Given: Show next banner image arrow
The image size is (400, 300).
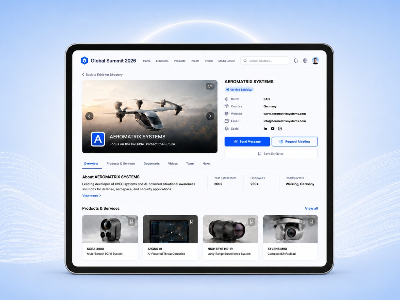Looking at the screenshot, I should click(210, 116).
